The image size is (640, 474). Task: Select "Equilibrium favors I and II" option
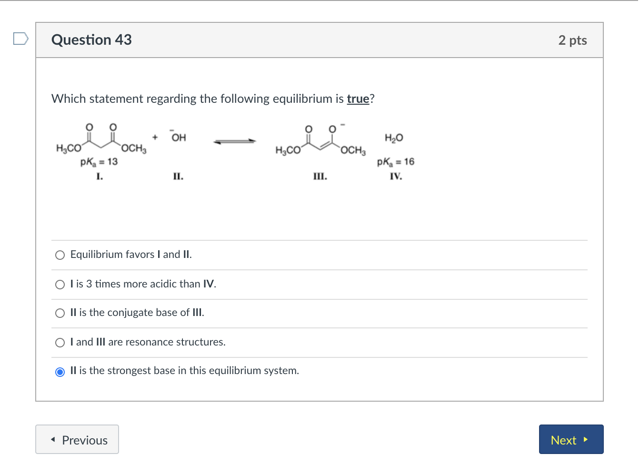click(60, 255)
